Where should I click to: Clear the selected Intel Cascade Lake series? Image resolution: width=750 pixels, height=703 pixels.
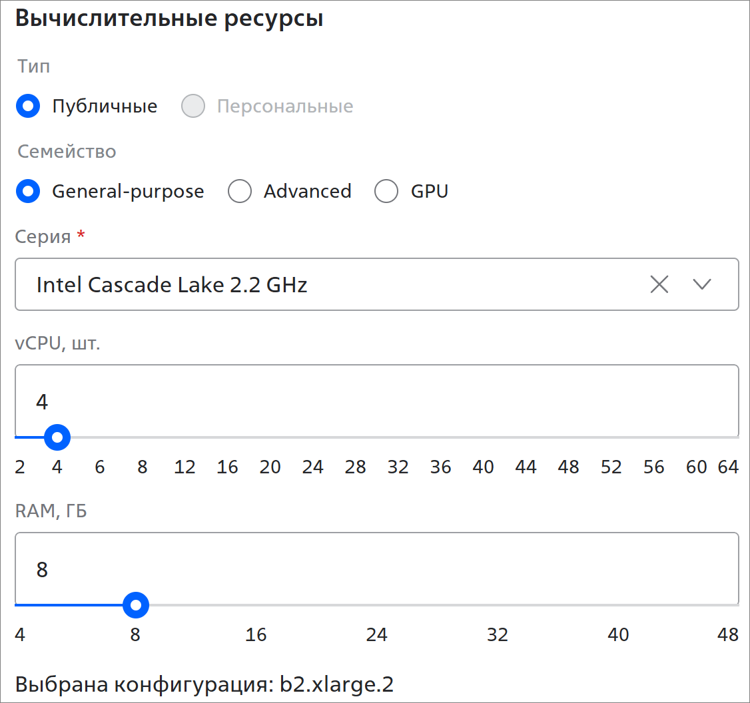coord(659,285)
